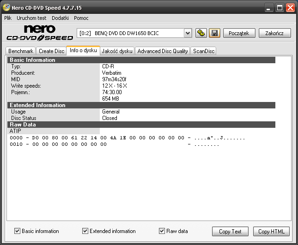Click the Copy HTML button
The height and width of the screenshot is (245, 298).
point(271,231)
